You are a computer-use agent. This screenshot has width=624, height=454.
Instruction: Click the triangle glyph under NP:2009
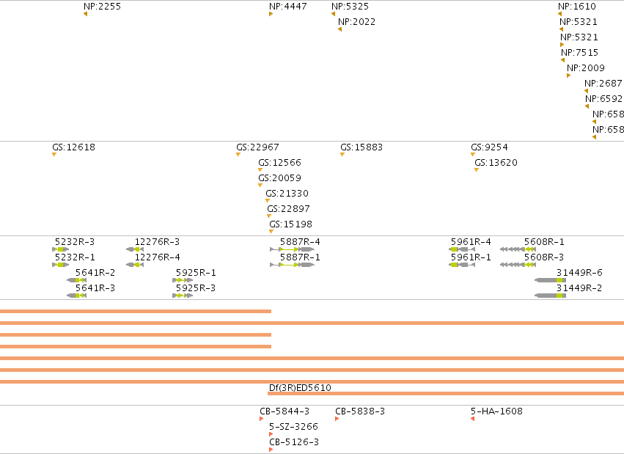[569, 76]
